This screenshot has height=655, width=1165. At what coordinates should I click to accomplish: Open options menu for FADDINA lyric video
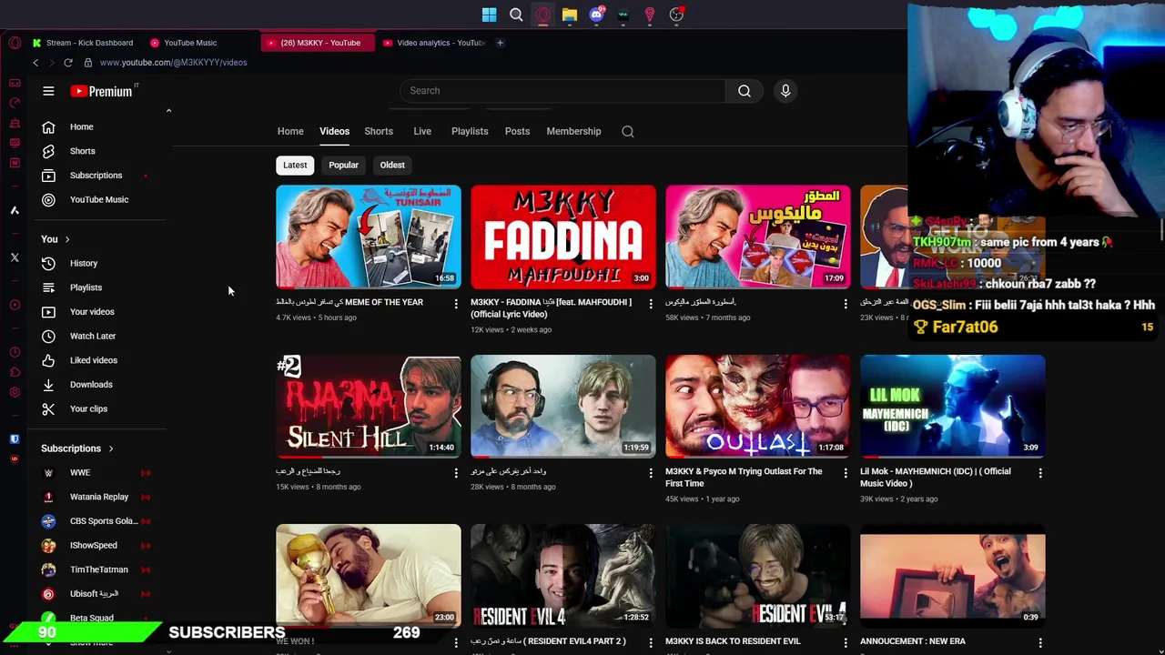click(651, 304)
